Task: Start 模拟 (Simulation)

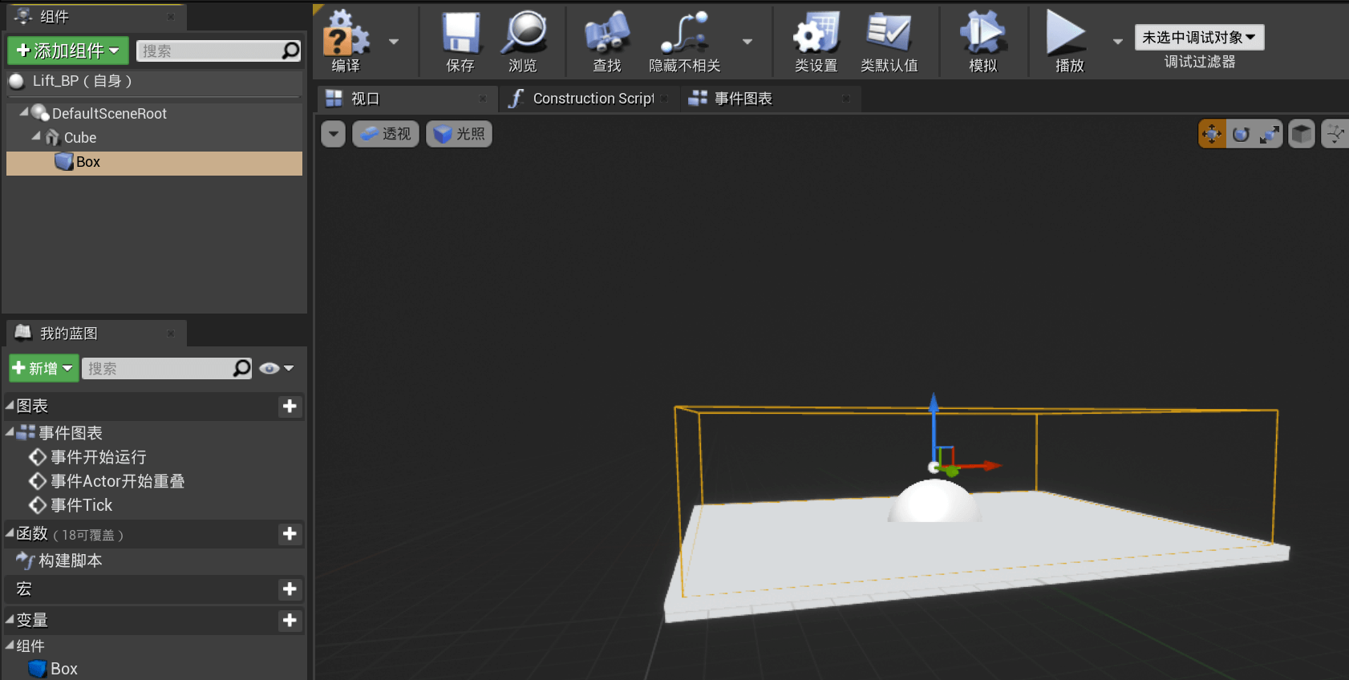Action: (983, 41)
